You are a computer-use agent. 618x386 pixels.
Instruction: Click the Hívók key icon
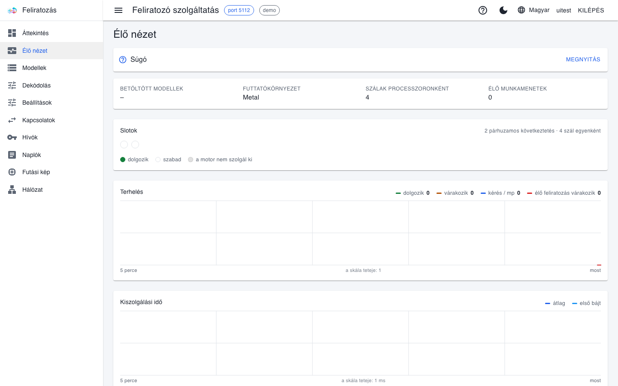tap(12, 137)
